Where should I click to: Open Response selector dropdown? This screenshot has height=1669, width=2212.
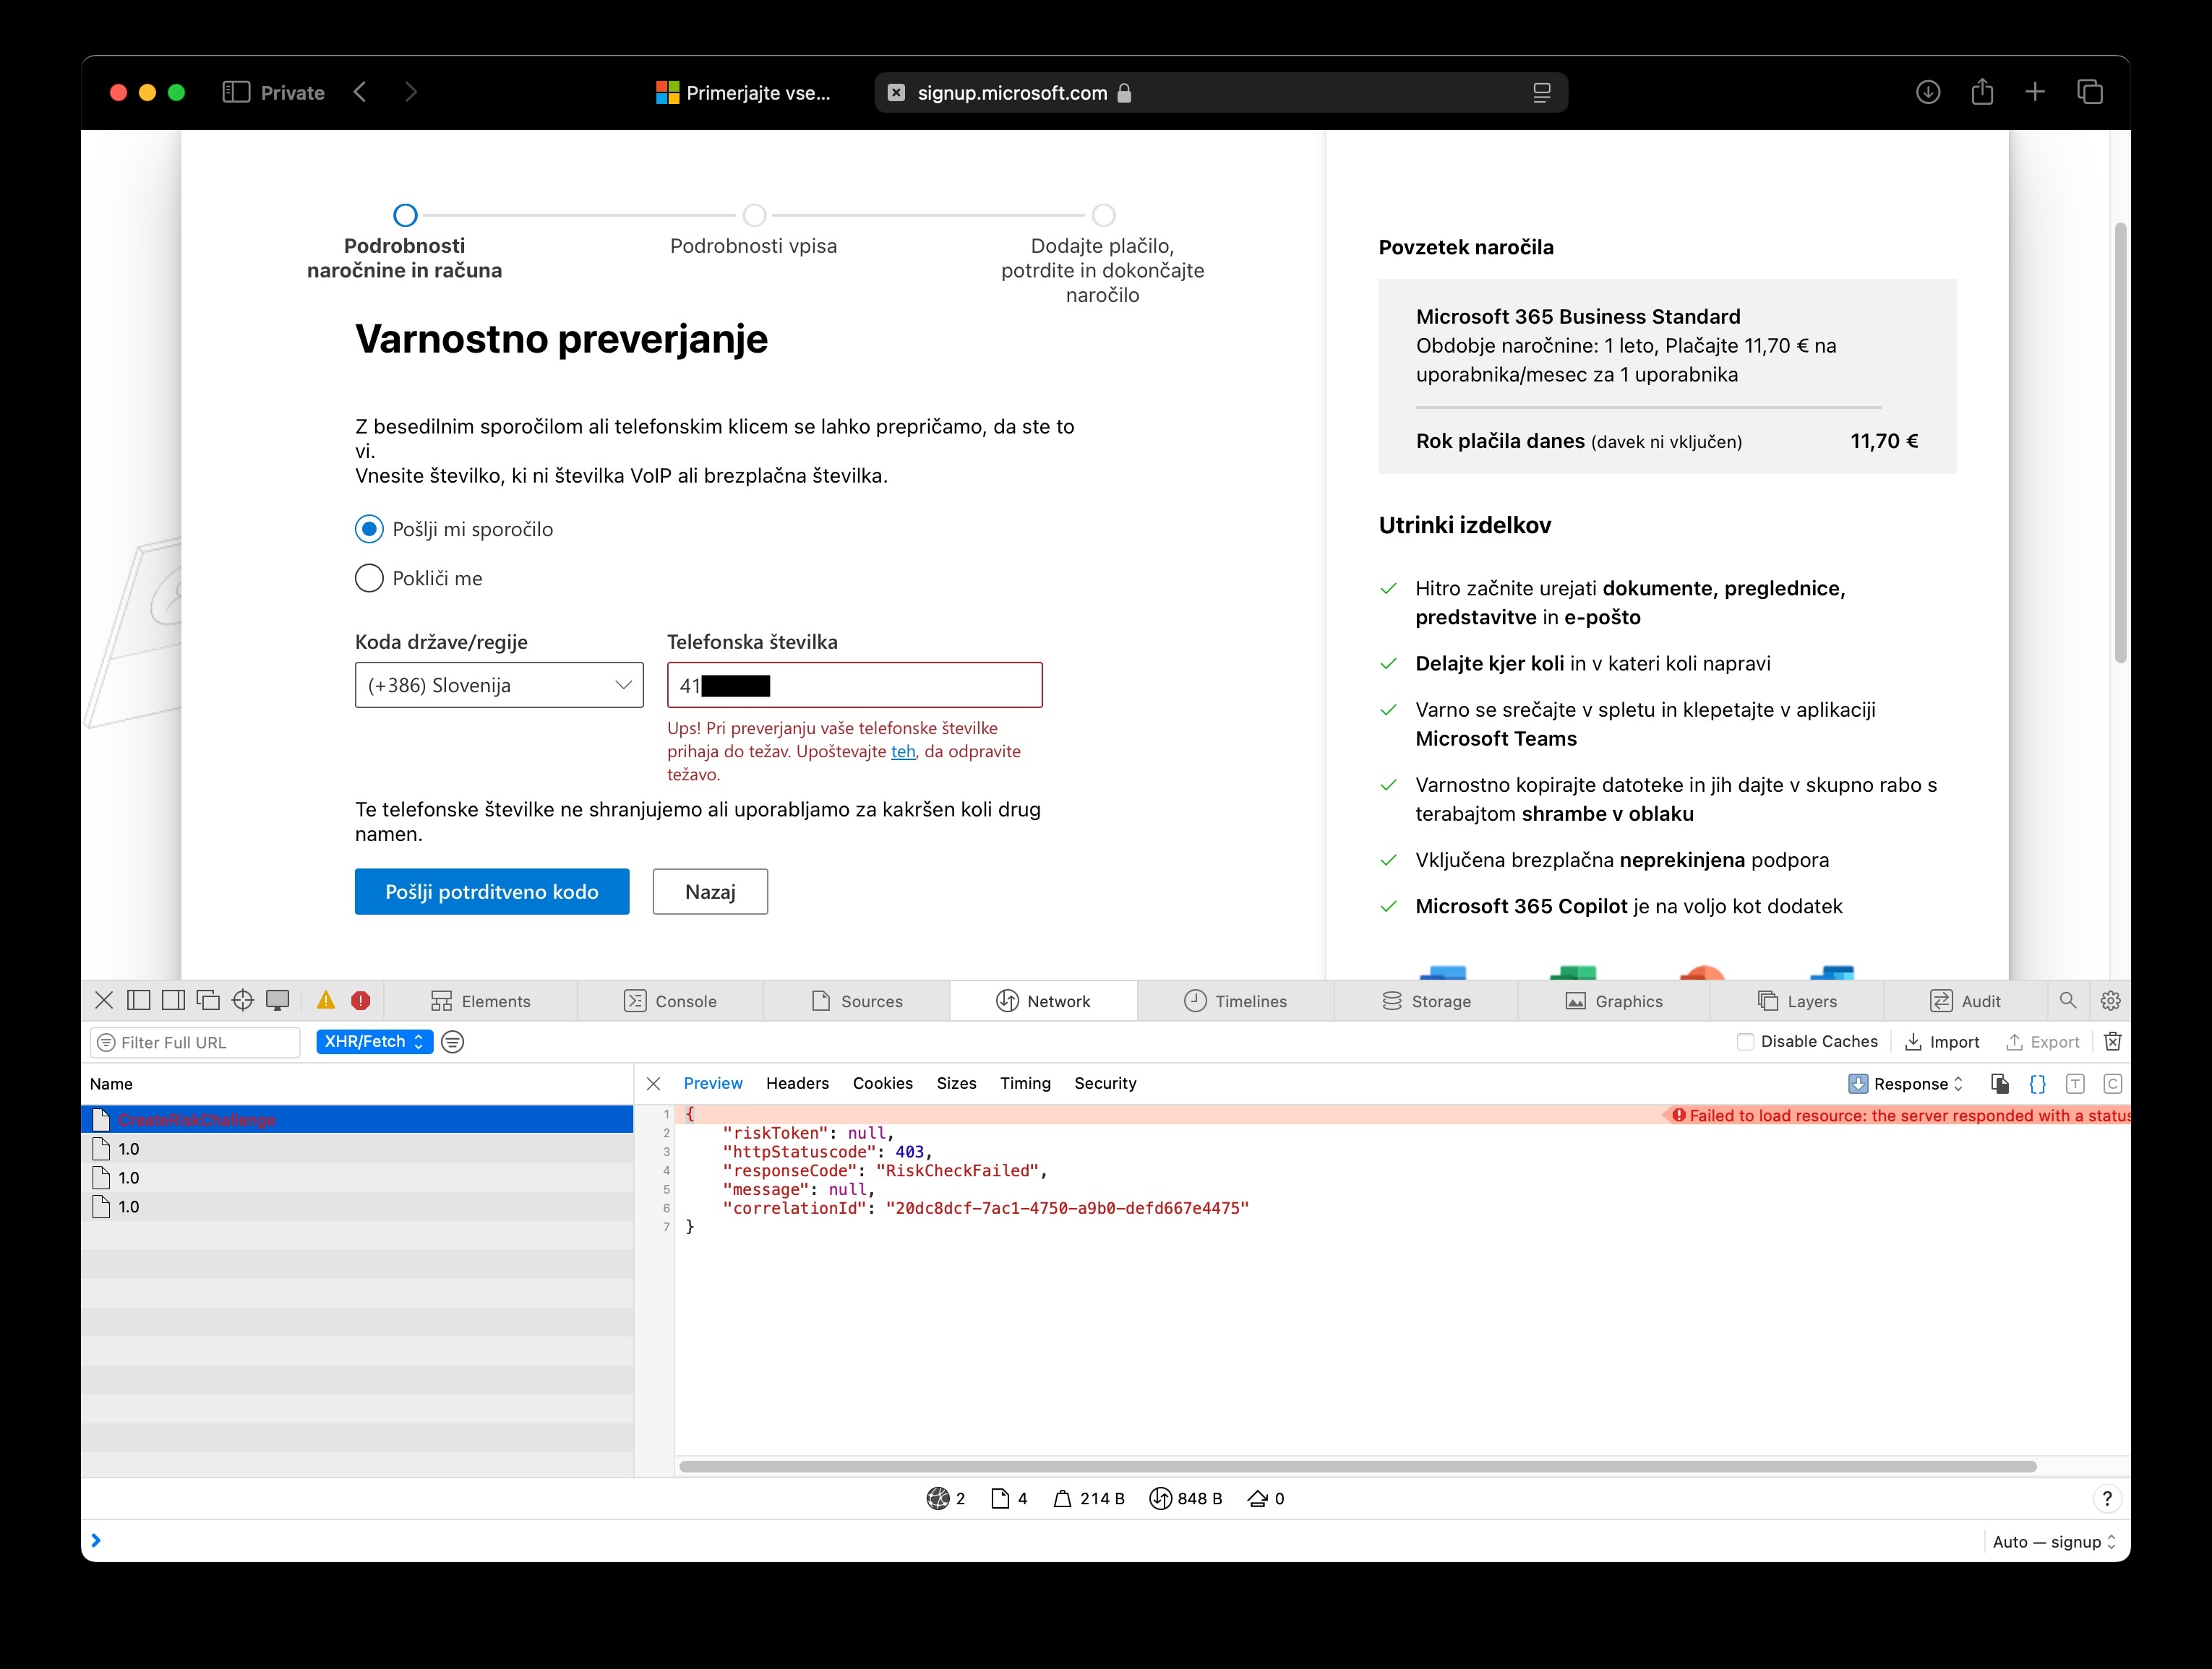[1906, 1083]
